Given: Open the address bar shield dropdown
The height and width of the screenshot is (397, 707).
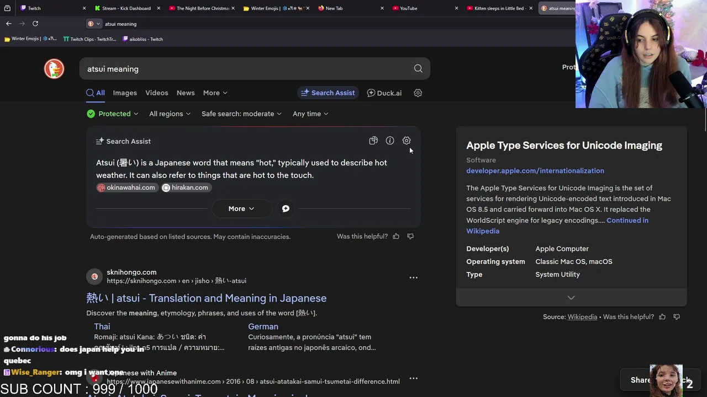Looking at the screenshot, I should (x=94, y=24).
